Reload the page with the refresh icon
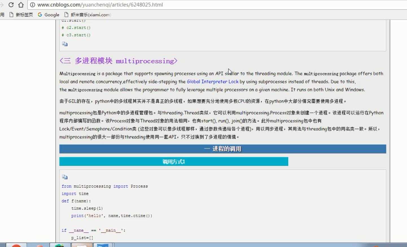 click(x=11, y=5)
